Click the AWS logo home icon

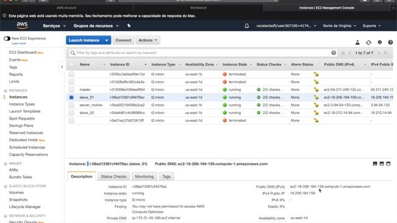click(x=22, y=25)
